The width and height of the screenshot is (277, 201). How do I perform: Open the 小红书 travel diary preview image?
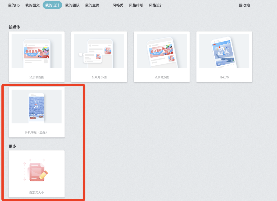[x=224, y=51]
